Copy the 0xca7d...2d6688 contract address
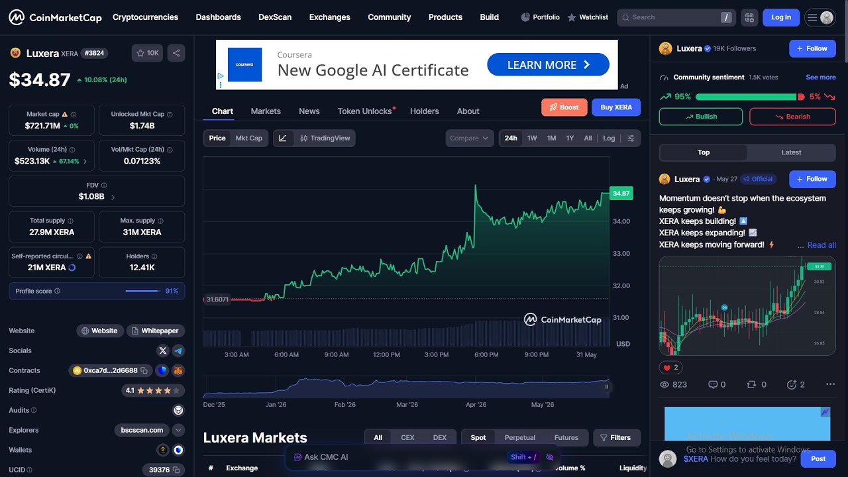This screenshot has width=848, height=477. (144, 370)
